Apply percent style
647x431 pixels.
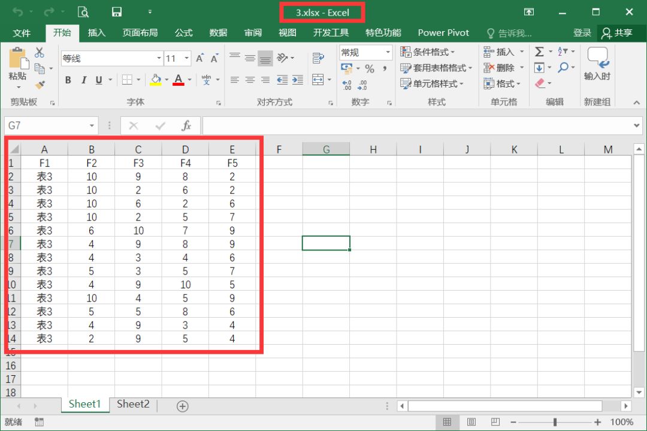coord(370,68)
